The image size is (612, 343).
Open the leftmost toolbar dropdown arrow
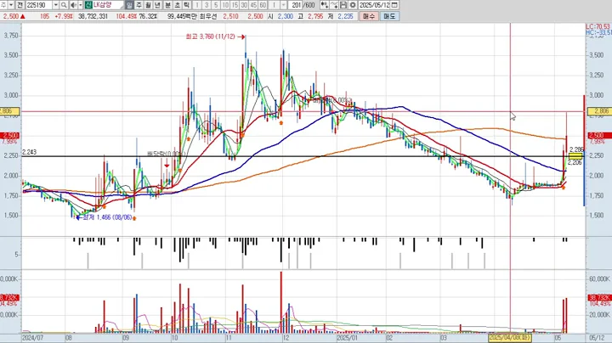point(11,5)
